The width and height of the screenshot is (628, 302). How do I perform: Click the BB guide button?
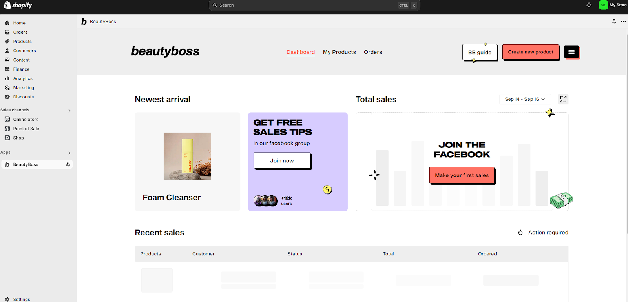pyautogui.click(x=480, y=52)
